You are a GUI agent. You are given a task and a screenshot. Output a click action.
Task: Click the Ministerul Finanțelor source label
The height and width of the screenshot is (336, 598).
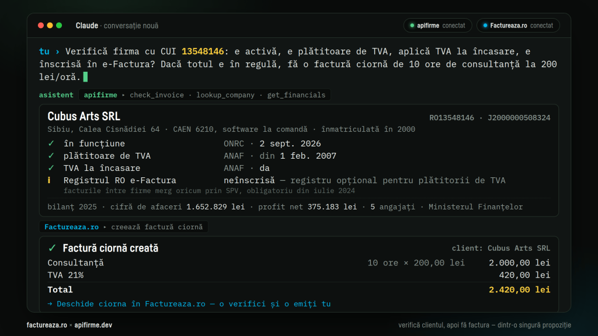[475, 207]
